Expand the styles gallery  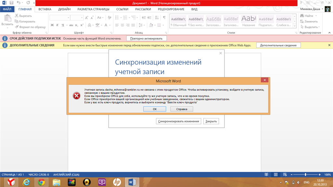[x=295, y=26]
